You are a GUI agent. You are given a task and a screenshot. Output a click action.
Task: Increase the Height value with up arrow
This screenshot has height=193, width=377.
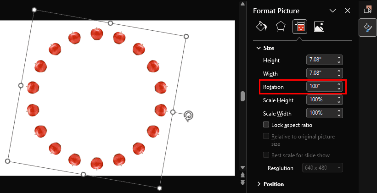(x=339, y=58)
